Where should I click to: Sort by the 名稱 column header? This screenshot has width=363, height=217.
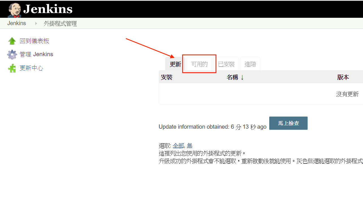point(232,77)
